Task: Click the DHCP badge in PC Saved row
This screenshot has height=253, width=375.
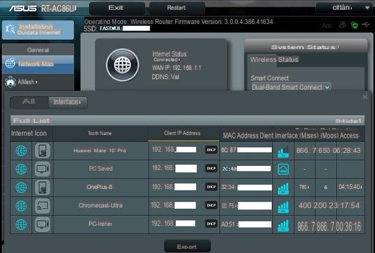Action: [211, 168]
